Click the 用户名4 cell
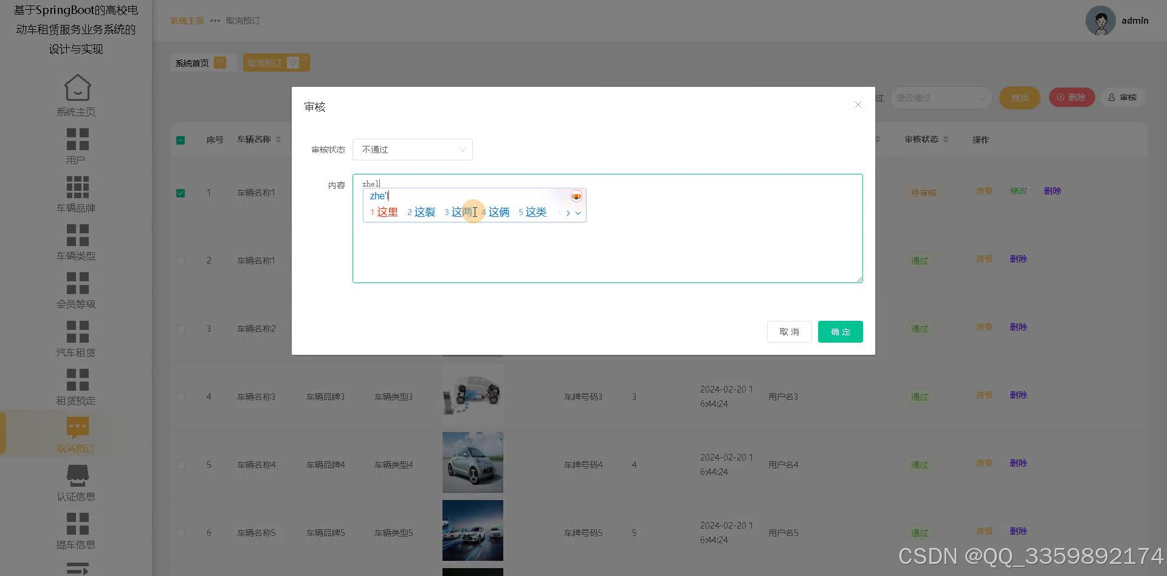 coord(783,465)
